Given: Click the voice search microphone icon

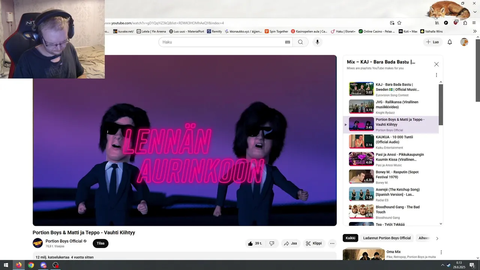Looking at the screenshot, I should [317, 42].
